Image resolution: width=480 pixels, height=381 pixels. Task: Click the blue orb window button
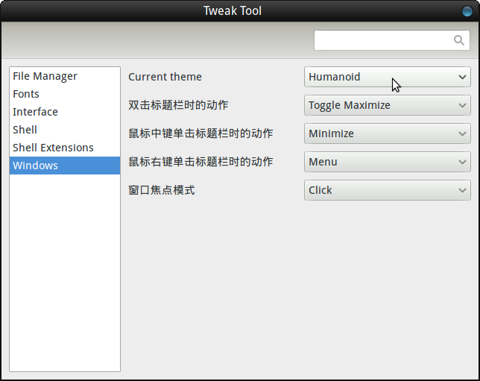(467, 11)
